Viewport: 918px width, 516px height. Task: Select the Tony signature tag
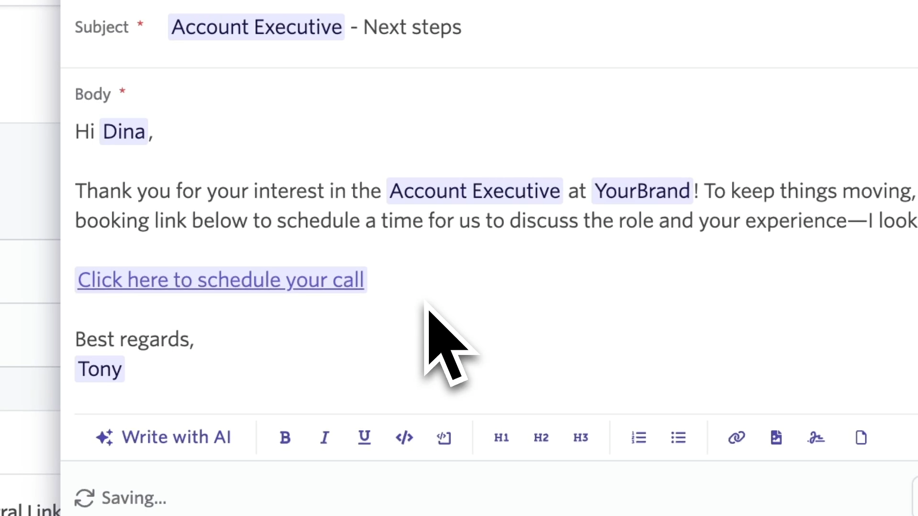[100, 369]
